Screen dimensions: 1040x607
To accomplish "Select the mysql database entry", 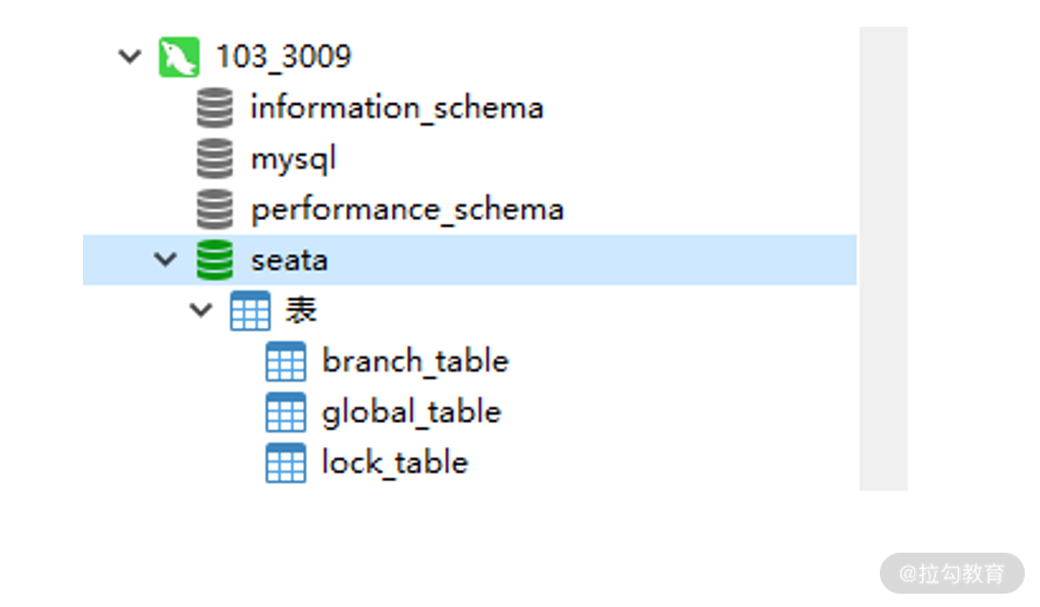I will (x=294, y=160).
